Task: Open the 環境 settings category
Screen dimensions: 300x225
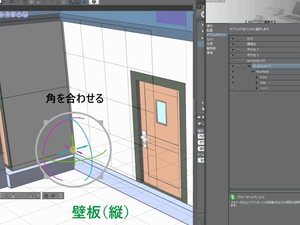Action: pos(210,53)
